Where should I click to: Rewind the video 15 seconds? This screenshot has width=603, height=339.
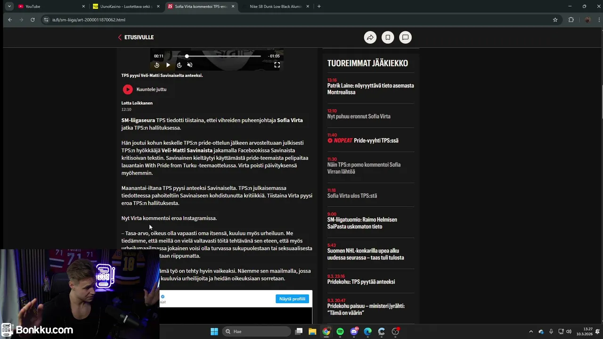point(157,65)
